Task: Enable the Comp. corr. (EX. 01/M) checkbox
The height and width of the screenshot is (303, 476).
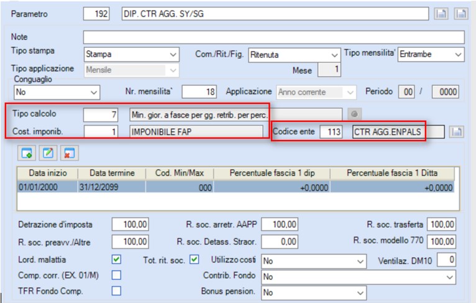Action: [x=116, y=275]
